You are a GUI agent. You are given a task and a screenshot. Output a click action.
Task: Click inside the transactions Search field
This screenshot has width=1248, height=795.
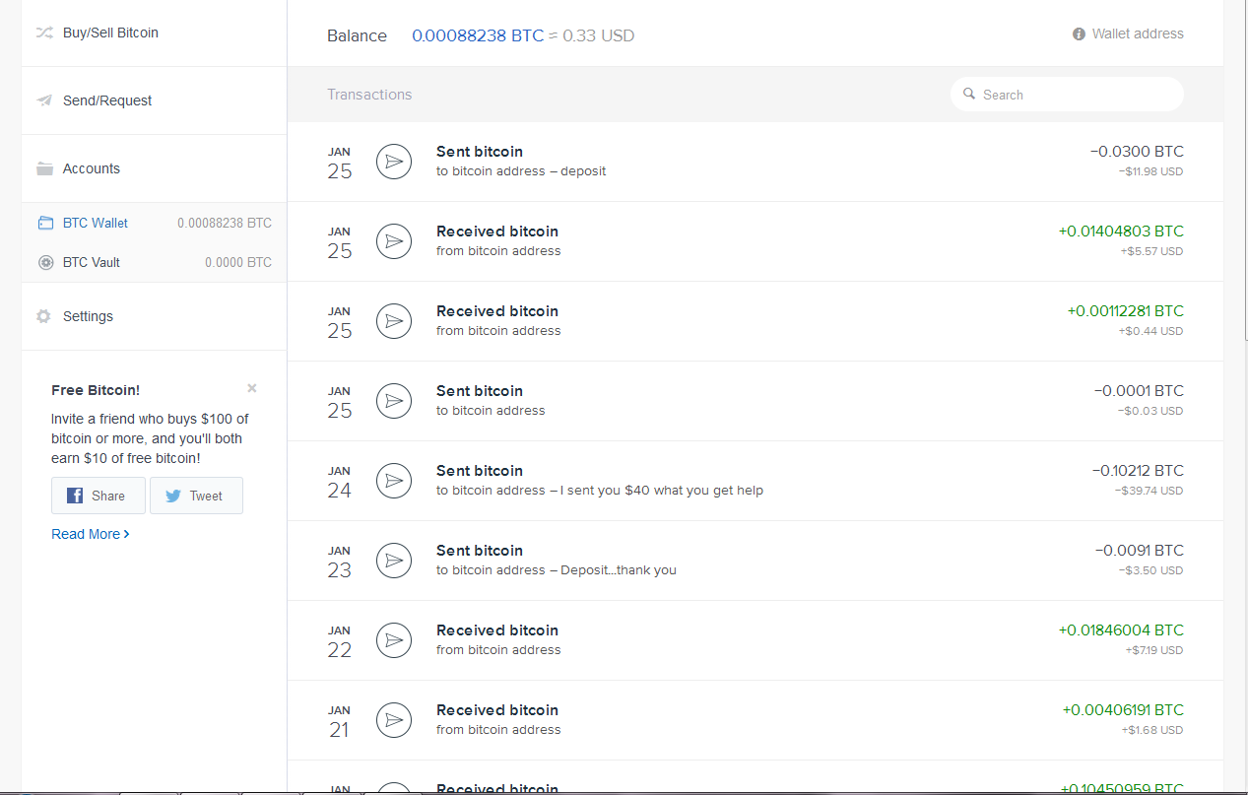click(1067, 94)
